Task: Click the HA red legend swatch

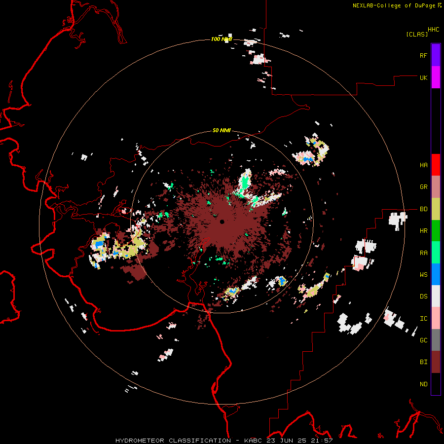Action: coord(436,165)
